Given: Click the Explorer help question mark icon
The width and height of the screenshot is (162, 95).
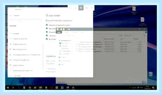Looking at the screenshot, I should pyautogui.click(x=146, y=32).
